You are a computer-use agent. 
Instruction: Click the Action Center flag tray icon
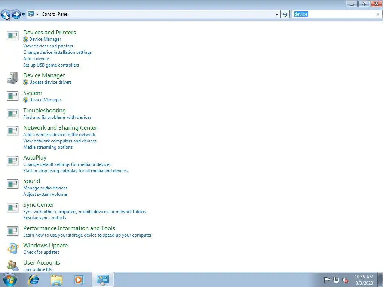click(327, 280)
